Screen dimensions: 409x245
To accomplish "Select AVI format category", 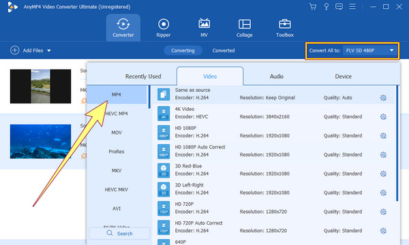I will [117, 208].
